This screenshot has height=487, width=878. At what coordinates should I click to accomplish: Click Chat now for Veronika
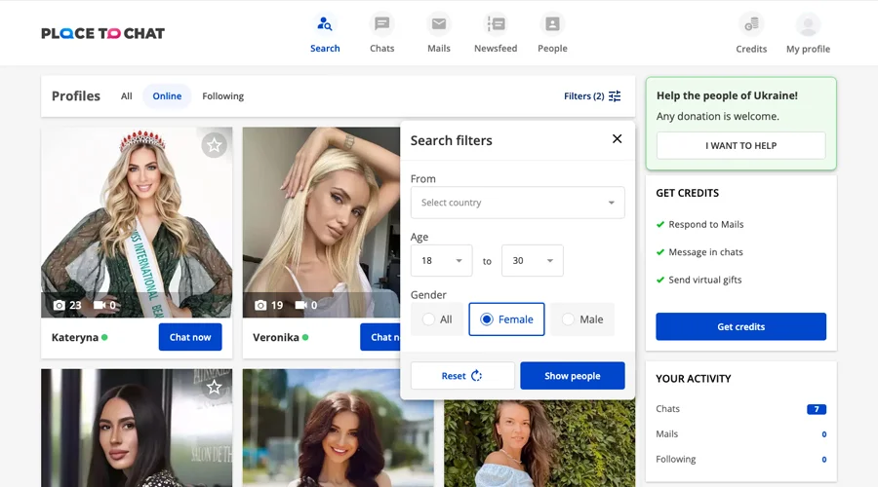tap(380, 337)
